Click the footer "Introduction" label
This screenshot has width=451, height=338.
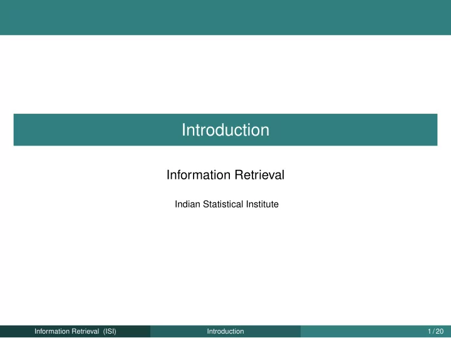coord(225,331)
